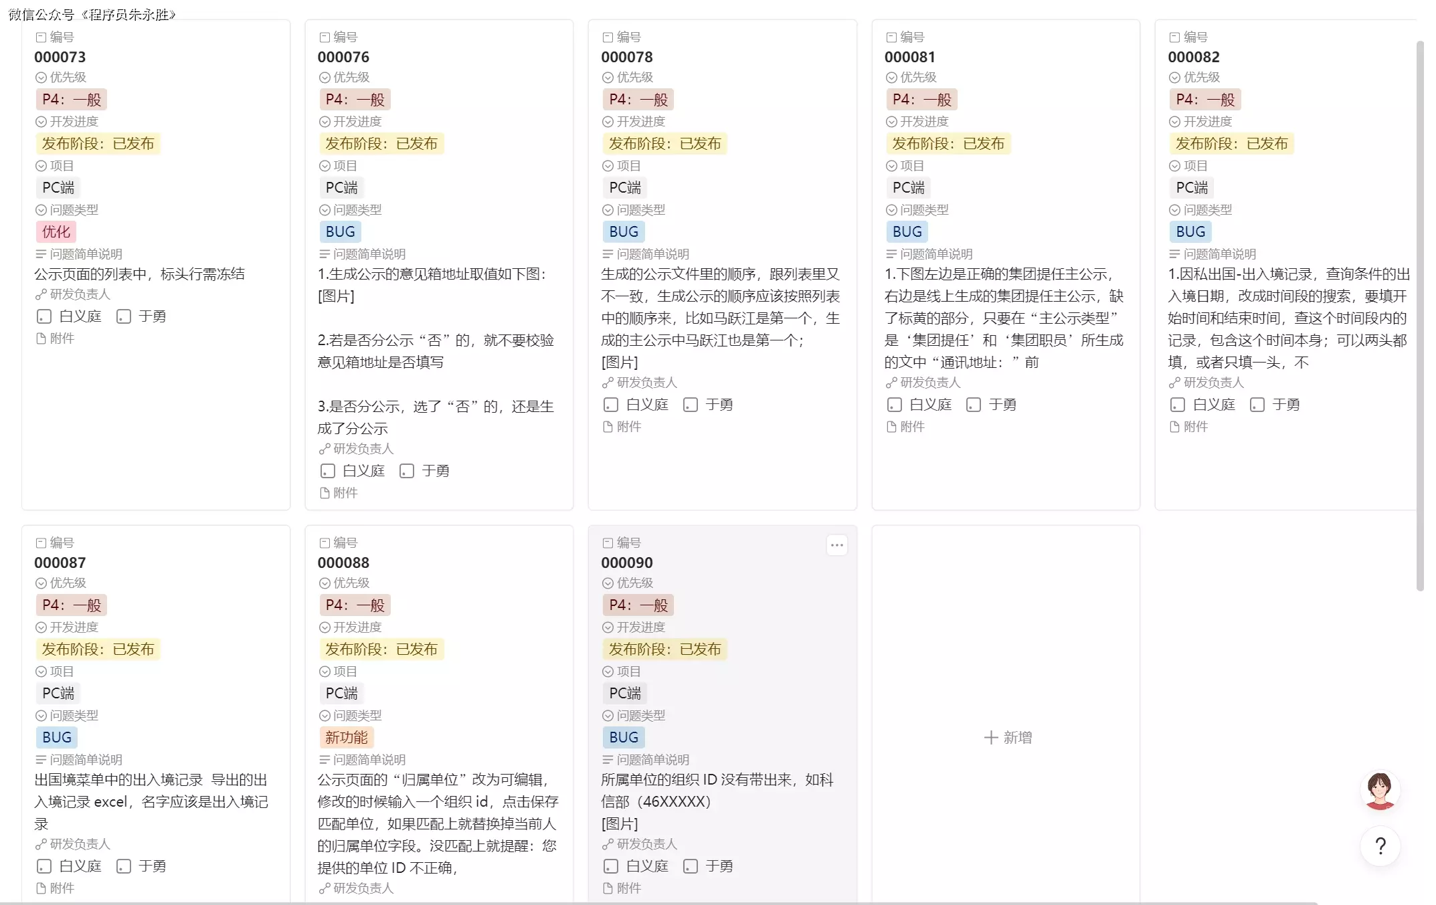Open priority tag P4 on card 000076
1436x905 pixels.
pyautogui.click(x=355, y=100)
